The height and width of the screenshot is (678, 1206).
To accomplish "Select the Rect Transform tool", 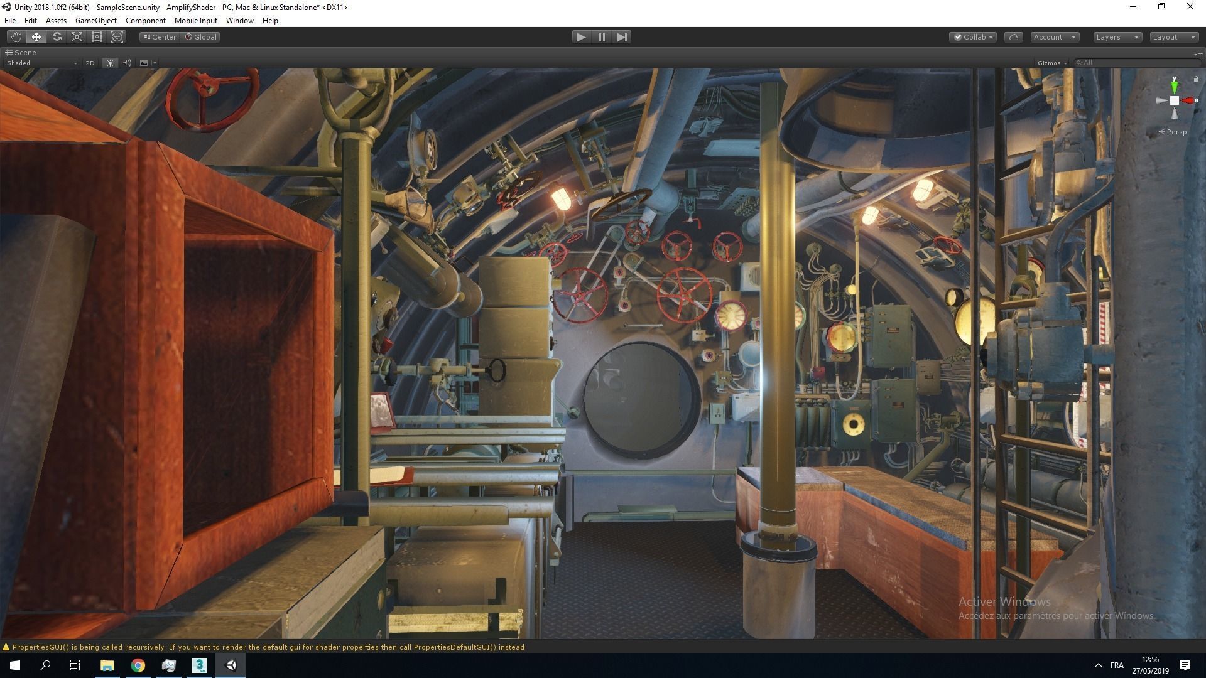I will [x=97, y=37].
